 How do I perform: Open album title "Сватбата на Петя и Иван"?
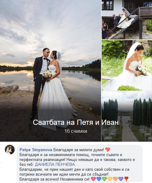coord(76,122)
